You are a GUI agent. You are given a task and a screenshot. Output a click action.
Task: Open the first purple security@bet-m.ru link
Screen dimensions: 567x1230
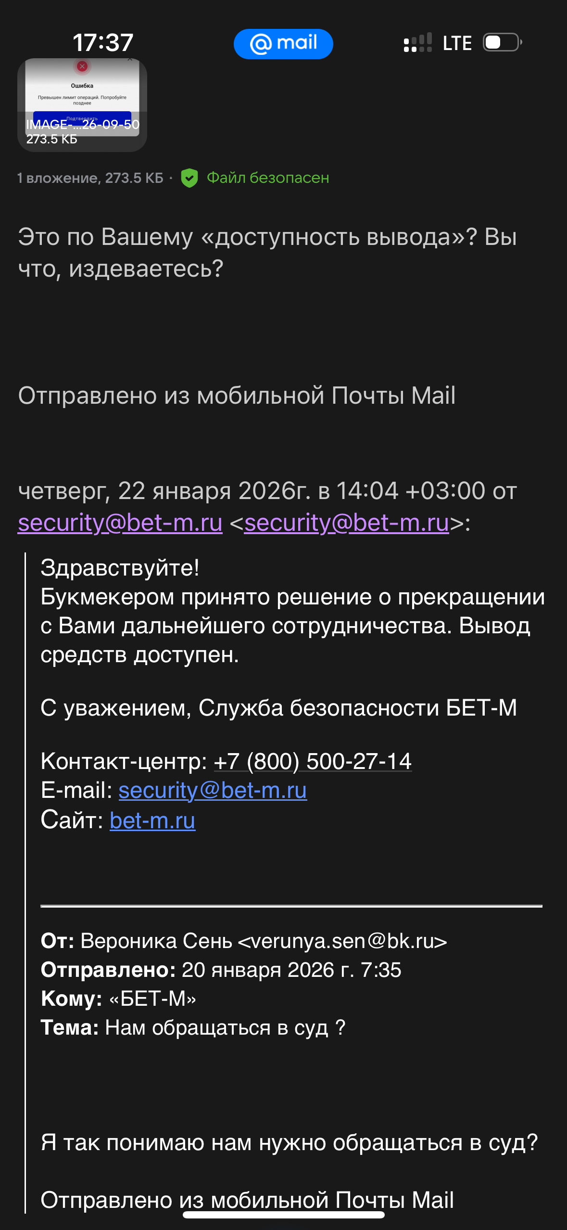[120, 523]
